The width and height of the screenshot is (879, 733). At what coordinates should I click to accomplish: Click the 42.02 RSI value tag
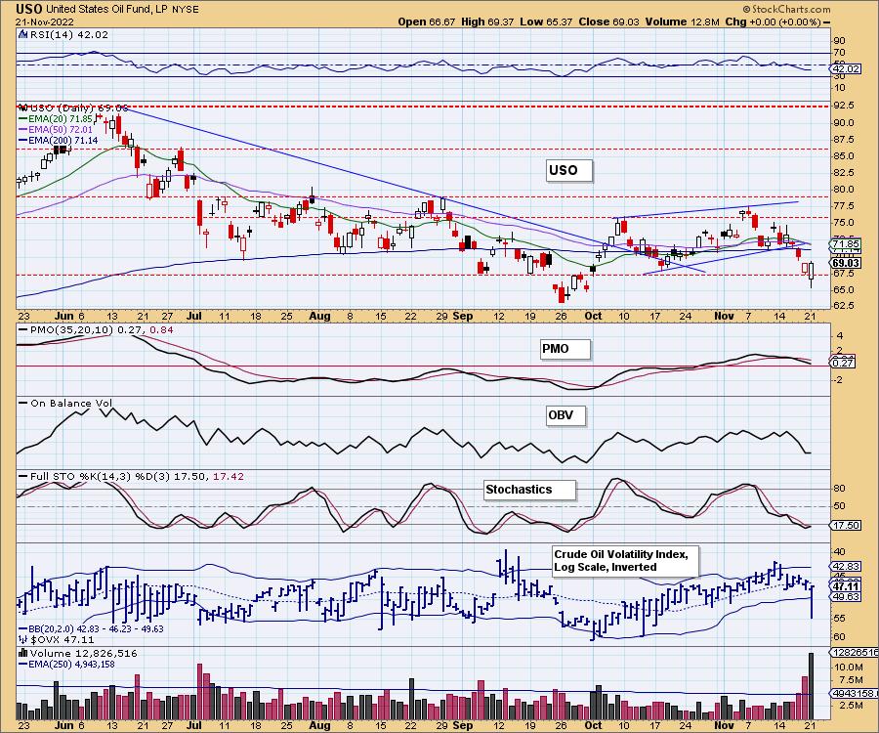coord(846,69)
